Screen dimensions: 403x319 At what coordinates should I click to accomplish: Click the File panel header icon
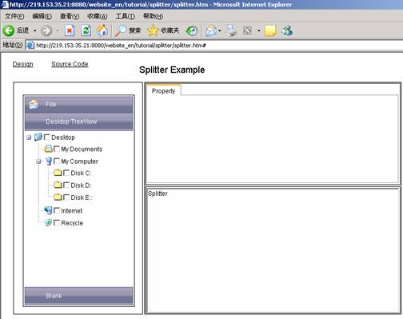pyautogui.click(x=34, y=104)
